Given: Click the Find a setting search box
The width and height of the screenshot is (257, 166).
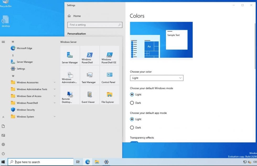Looking at the screenshot, I should (95, 25).
